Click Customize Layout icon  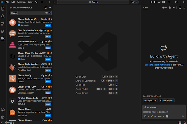[151, 2]
